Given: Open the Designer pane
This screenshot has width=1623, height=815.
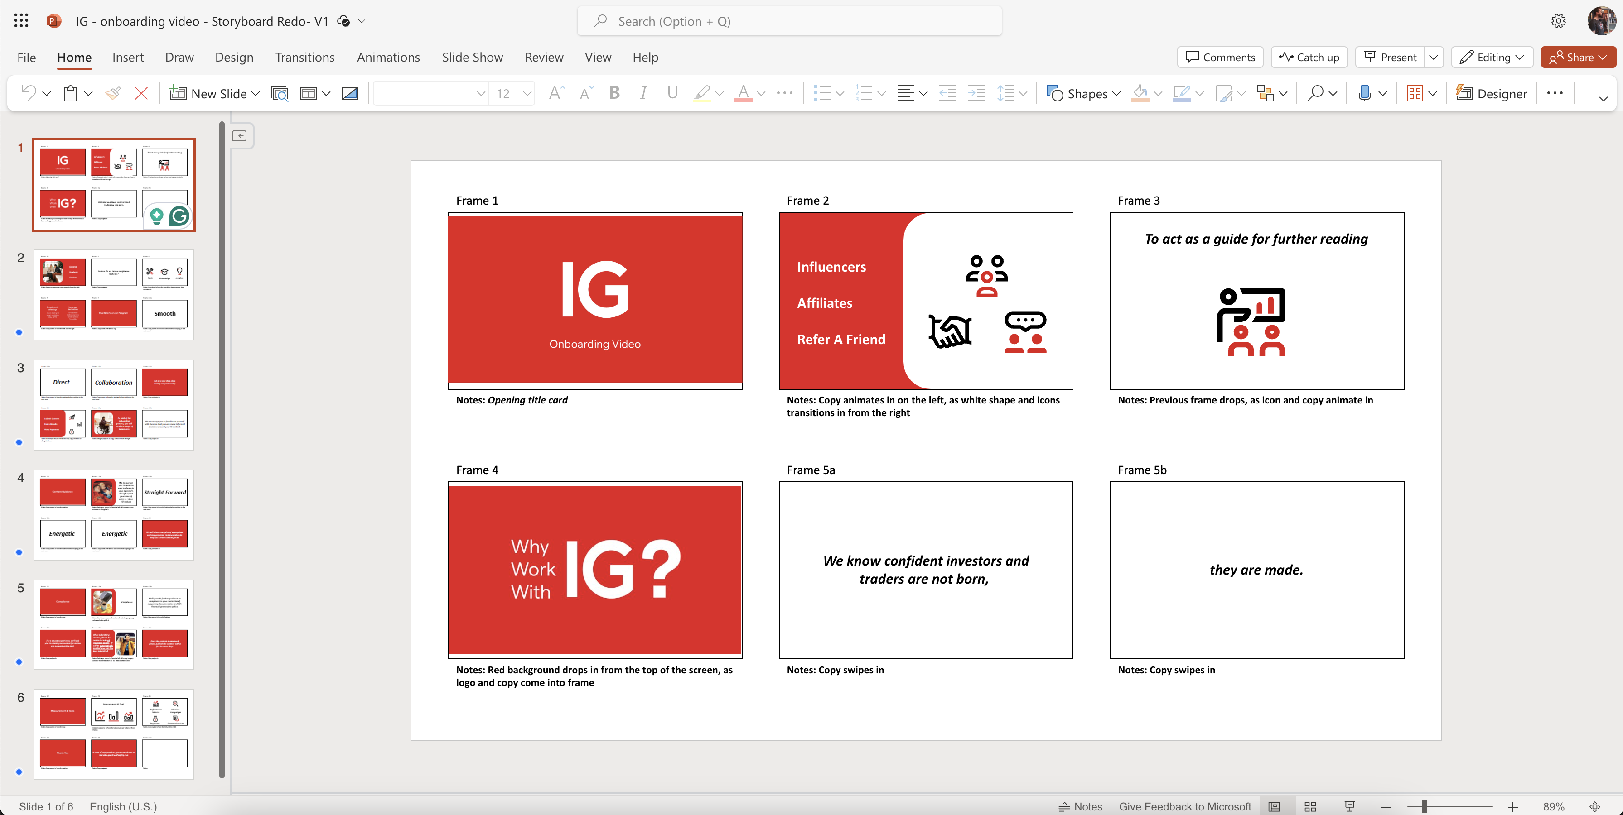Looking at the screenshot, I should [1491, 93].
